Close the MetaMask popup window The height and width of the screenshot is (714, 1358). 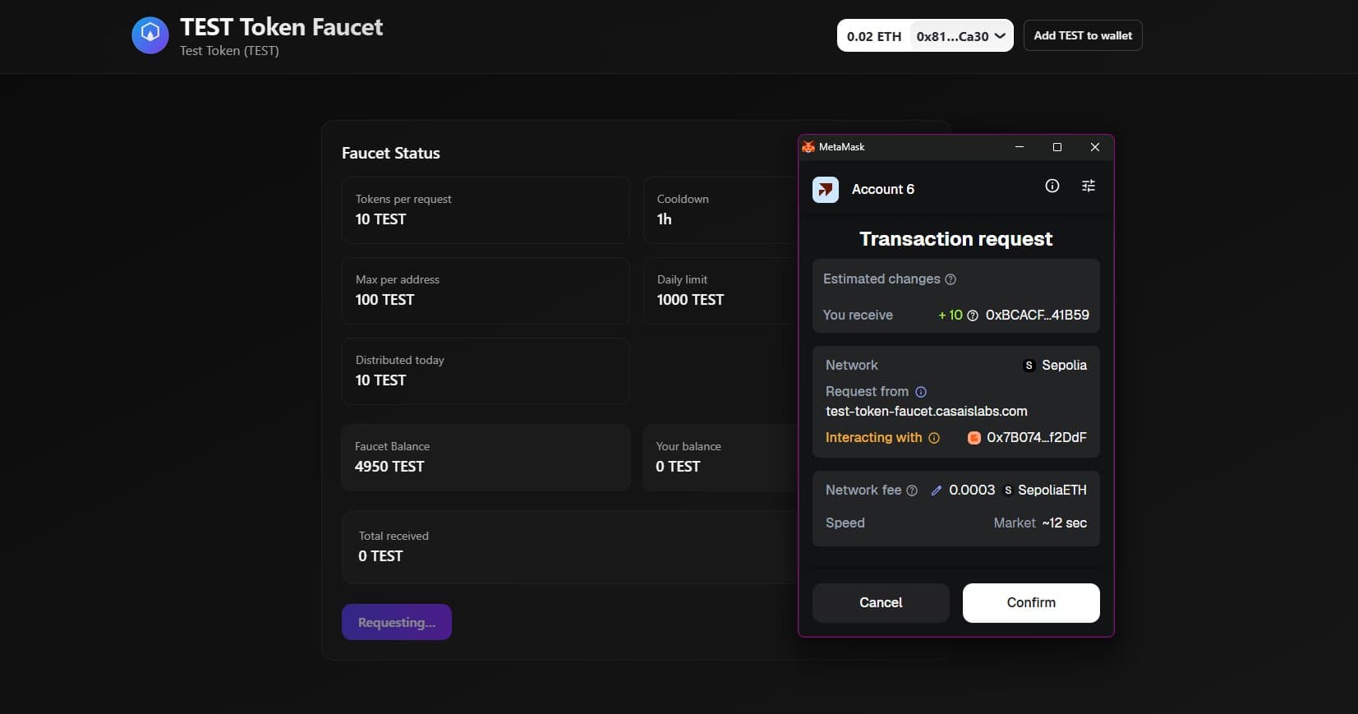pyautogui.click(x=1095, y=147)
